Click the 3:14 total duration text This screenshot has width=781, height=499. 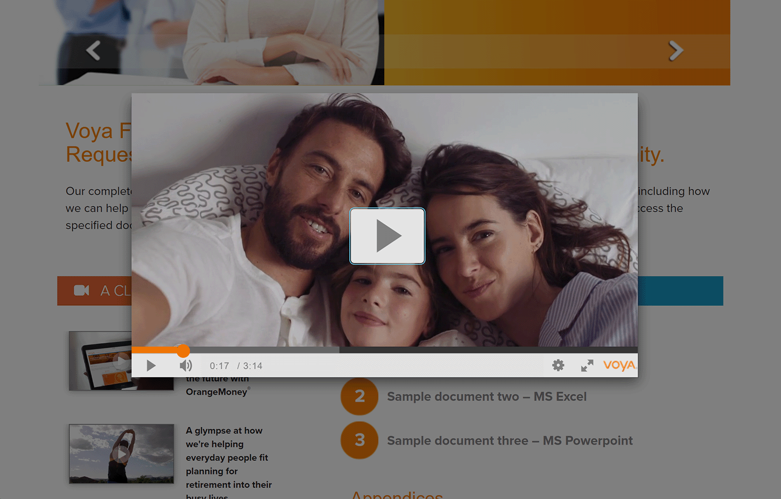253,366
